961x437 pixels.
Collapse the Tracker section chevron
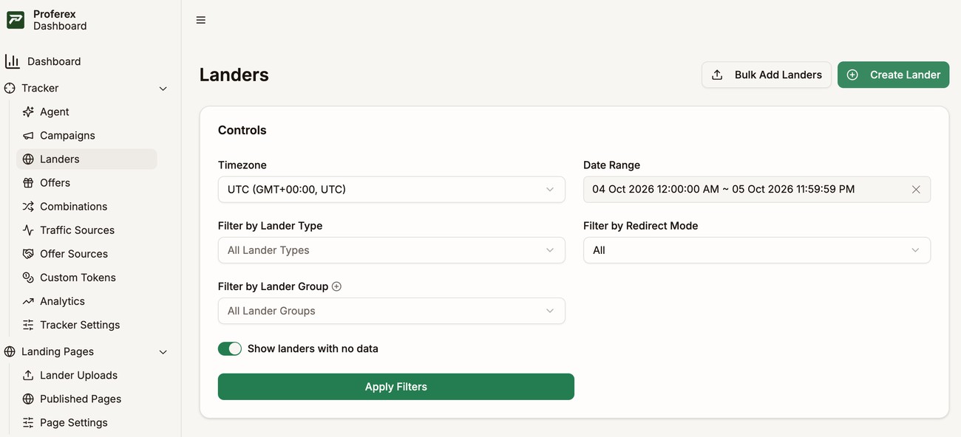click(163, 89)
